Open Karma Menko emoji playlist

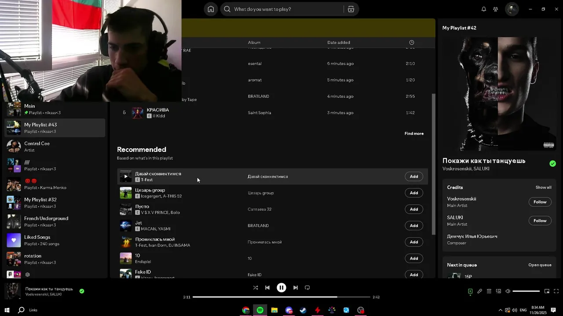tap(55, 184)
